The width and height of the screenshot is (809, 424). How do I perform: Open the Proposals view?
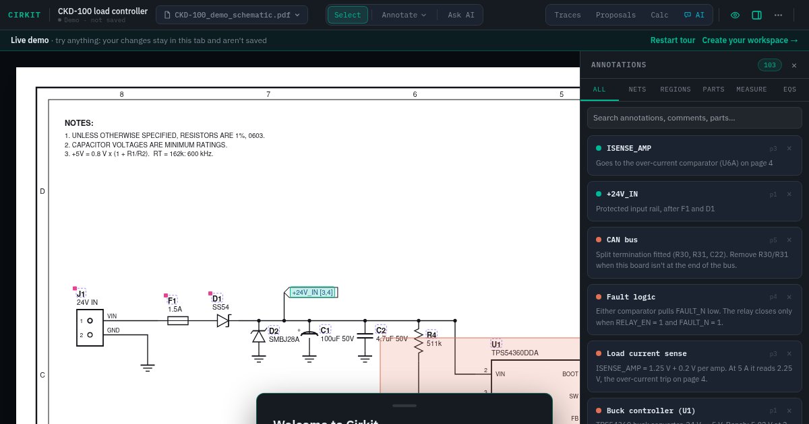616,15
